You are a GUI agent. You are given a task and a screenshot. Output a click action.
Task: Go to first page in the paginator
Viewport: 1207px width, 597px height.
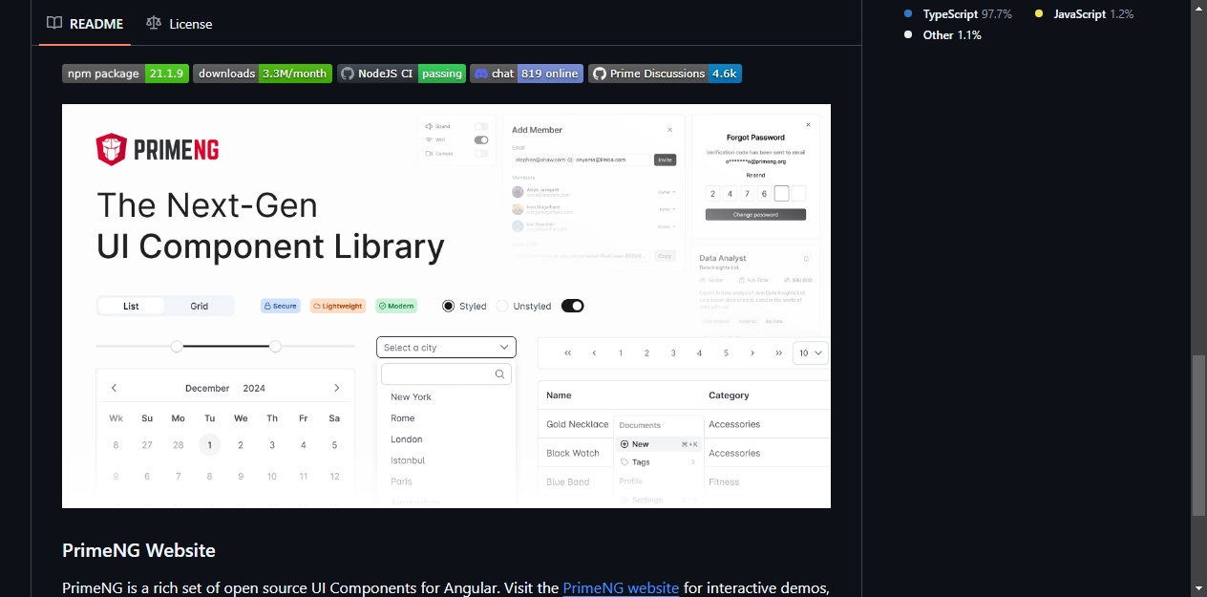pos(568,352)
